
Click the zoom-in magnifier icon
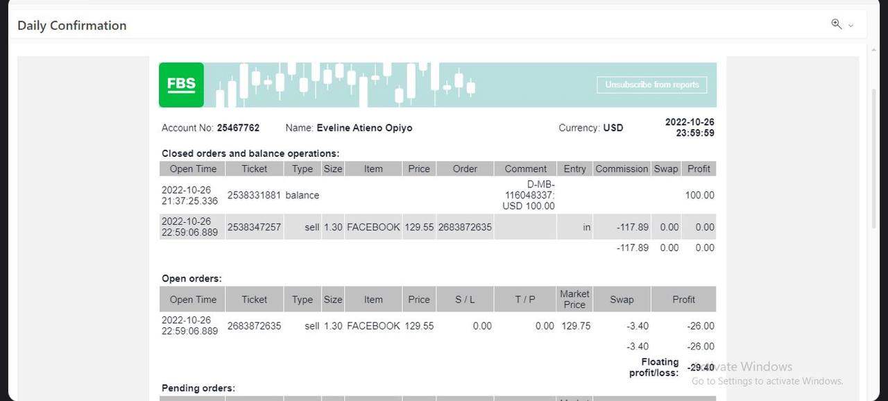(x=836, y=24)
